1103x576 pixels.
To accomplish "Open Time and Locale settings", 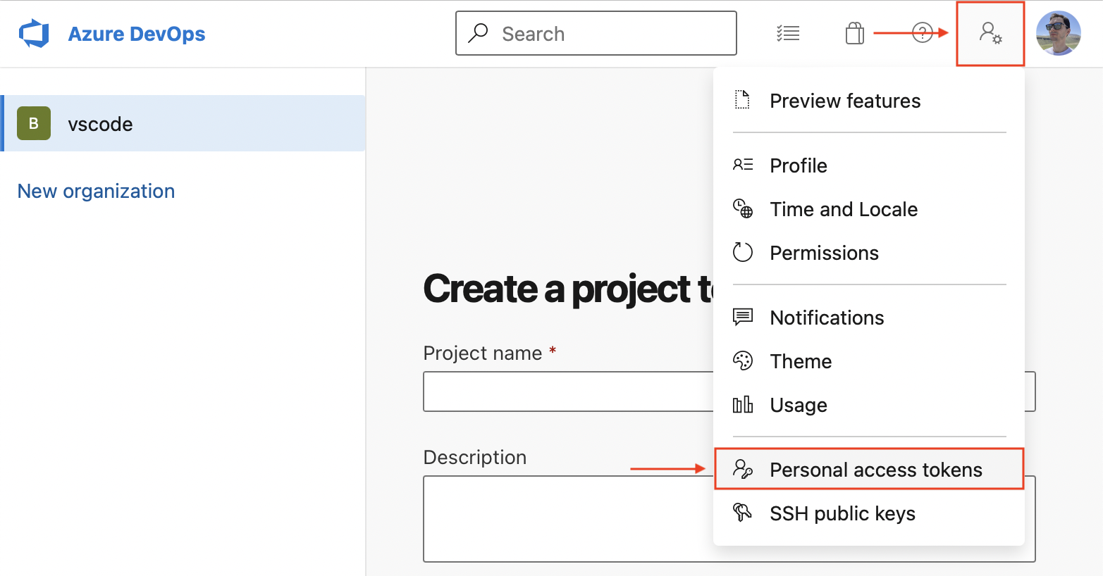I will coord(843,208).
